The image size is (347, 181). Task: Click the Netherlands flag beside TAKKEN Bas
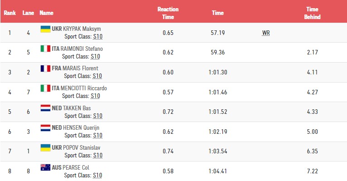(45, 108)
